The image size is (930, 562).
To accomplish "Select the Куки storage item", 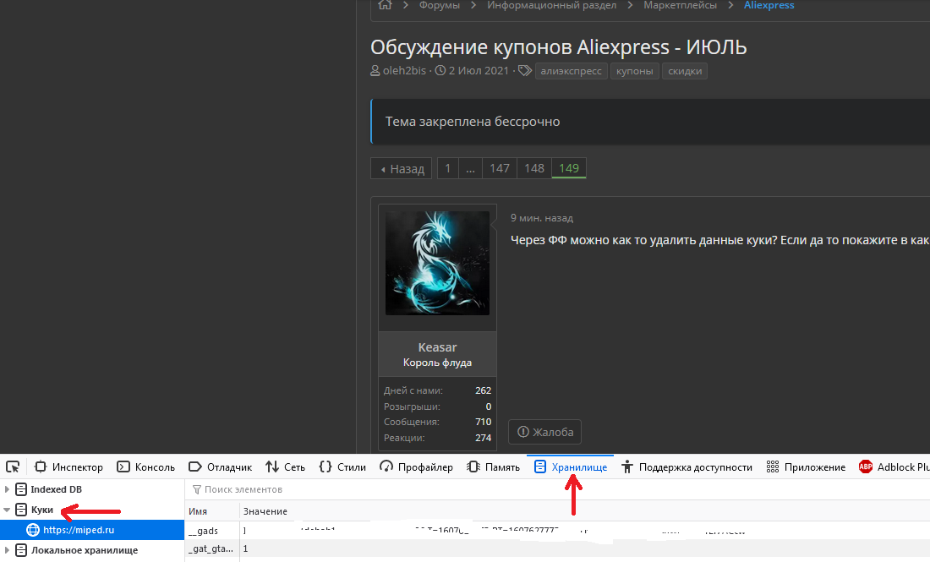I will click(41, 510).
